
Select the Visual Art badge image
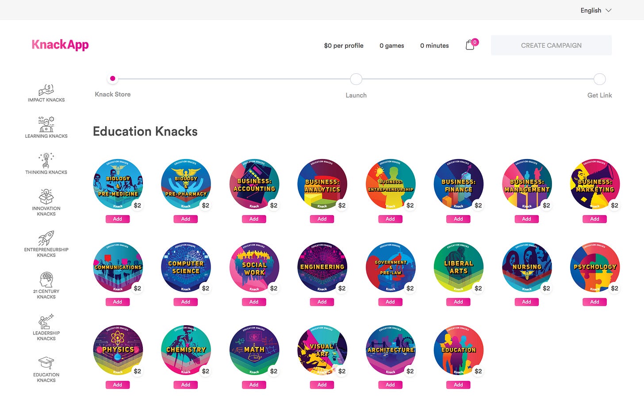pyautogui.click(x=322, y=350)
